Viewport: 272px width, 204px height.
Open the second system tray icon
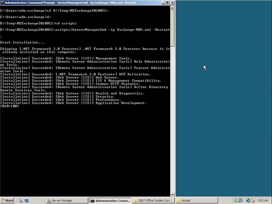click(241, 201)
